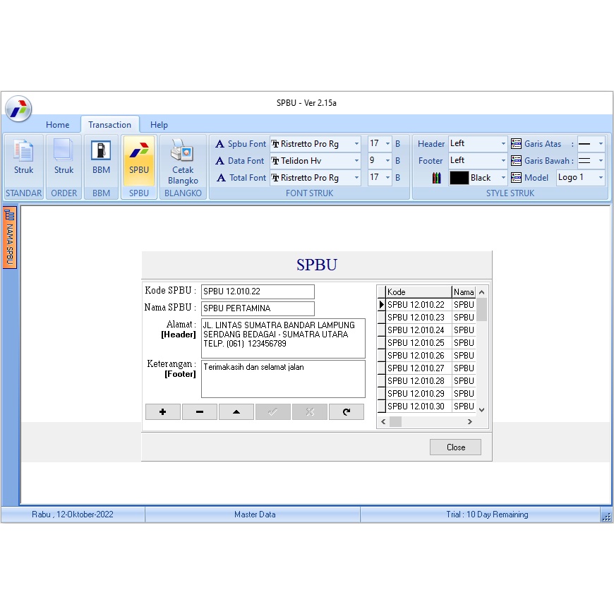This screenshot has height=614, width=614.
Task: Click the grid's scroll up arrow
Action: 482,292
